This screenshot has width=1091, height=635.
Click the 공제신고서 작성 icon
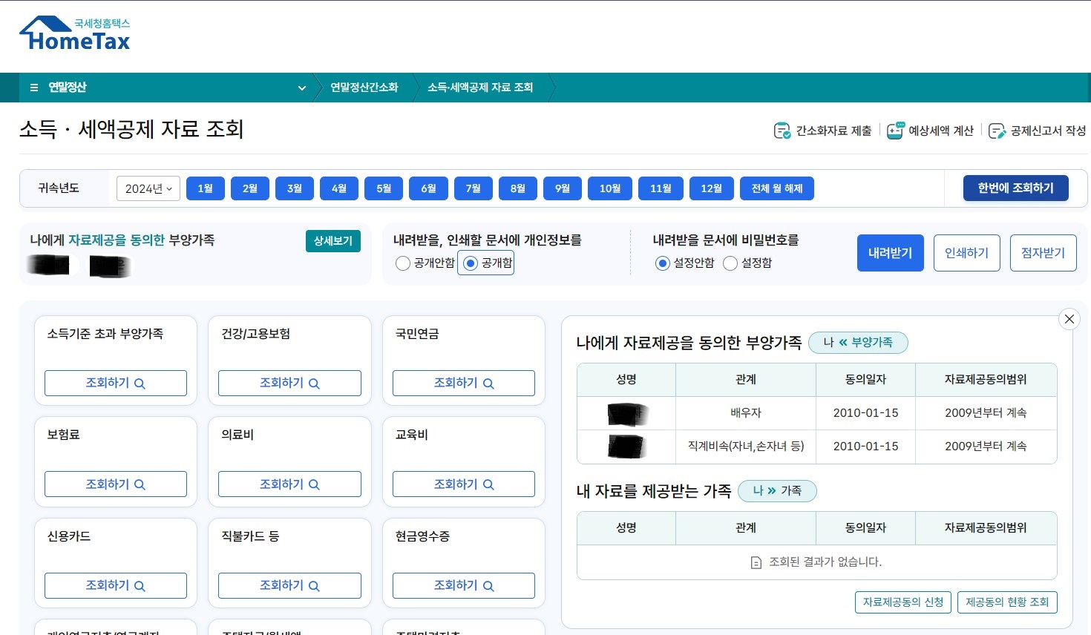pos(997,131)
